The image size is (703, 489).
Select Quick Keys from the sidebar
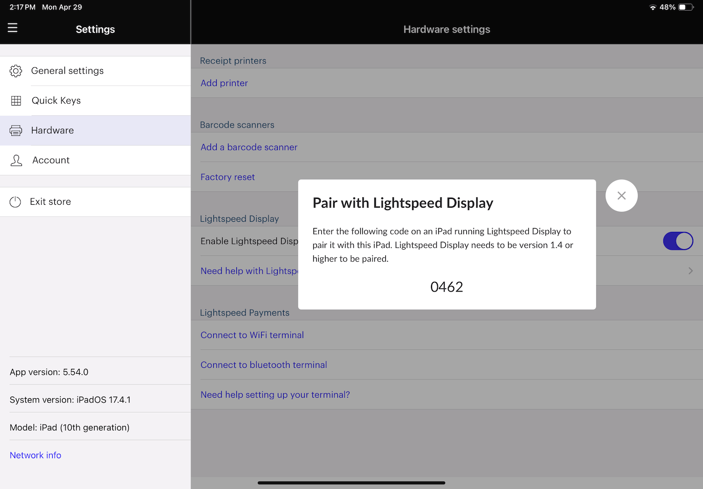pyautogui.click(x=56, y=100)
